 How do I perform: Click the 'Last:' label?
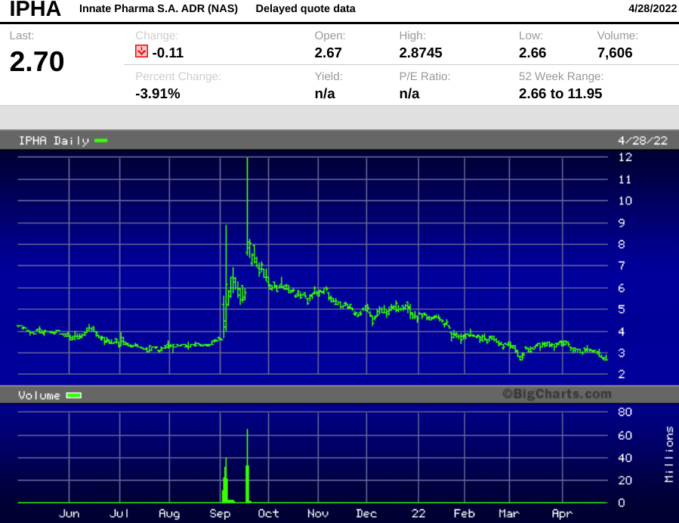click(22, 36)
